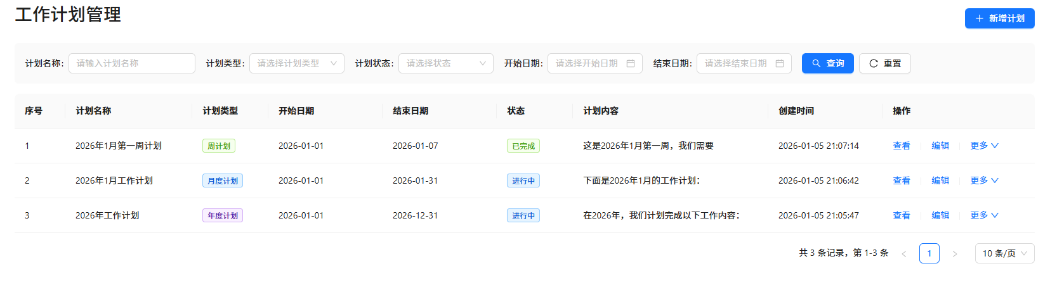The width and height of the screenshot is (1050, 285).
Task: Focus the 计划名称 input field
Action: pos(131,63)
